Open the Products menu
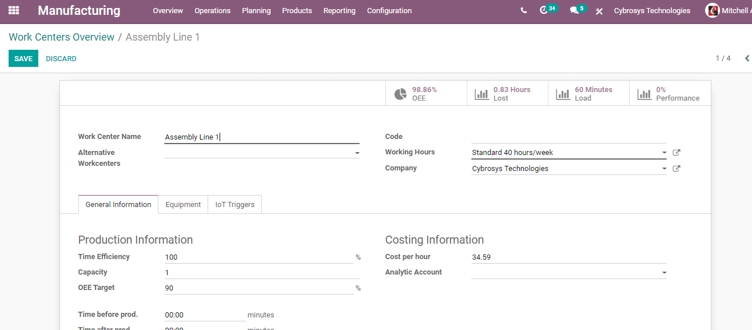Viewport: 752px width, 330px height. [297, 11]
